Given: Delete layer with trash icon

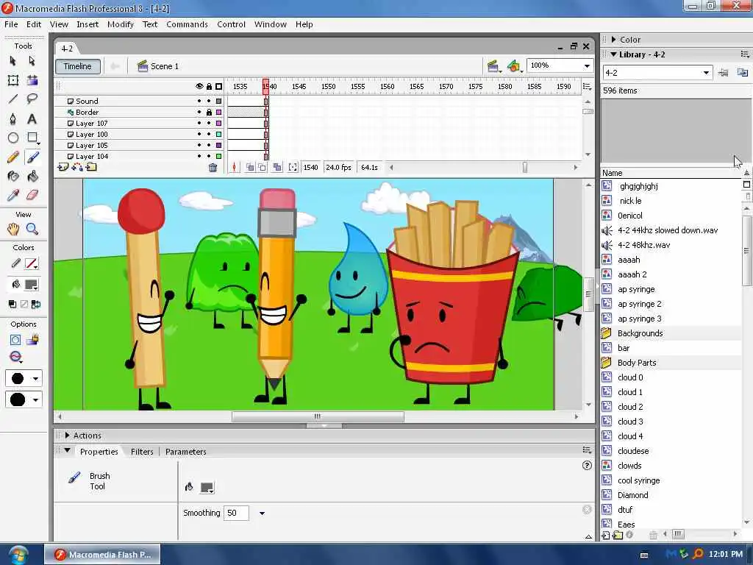Looking at the screenshot, I should pyautogui.click(x=213, y=168).
